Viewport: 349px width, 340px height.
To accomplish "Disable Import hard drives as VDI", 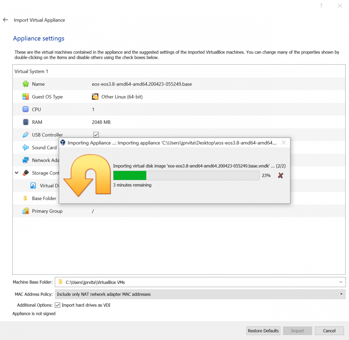I will [x=58, y=305].
